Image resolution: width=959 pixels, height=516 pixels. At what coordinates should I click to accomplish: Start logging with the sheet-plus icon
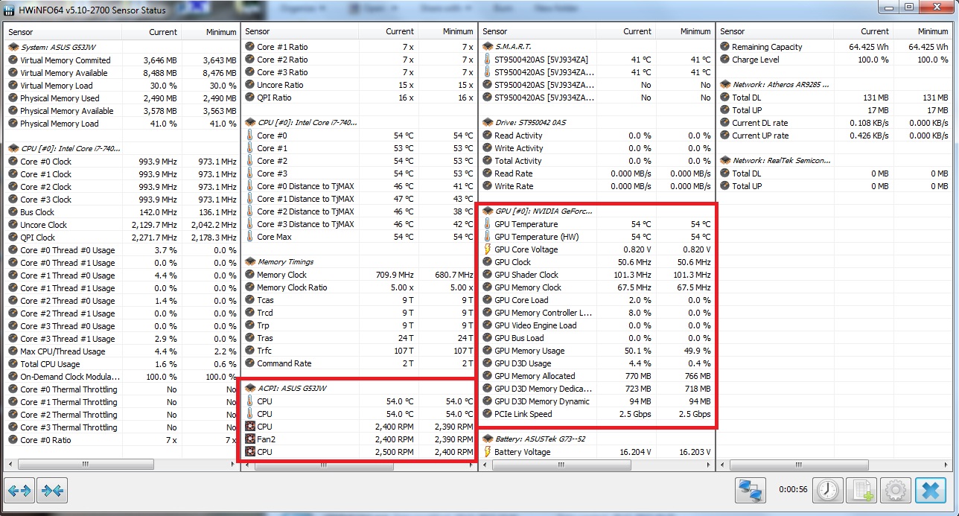(x=862, y=490)
